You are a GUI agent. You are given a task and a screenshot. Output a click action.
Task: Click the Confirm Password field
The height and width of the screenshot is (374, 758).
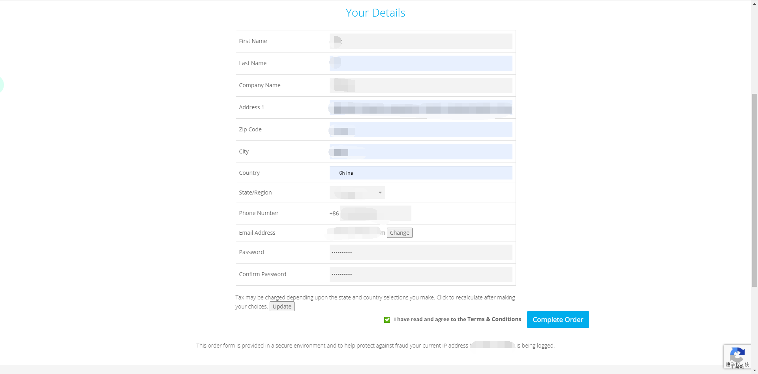coord(421,274)
